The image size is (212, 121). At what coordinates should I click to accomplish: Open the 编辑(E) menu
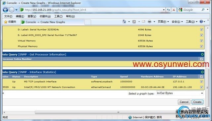(x=20, y=16)
